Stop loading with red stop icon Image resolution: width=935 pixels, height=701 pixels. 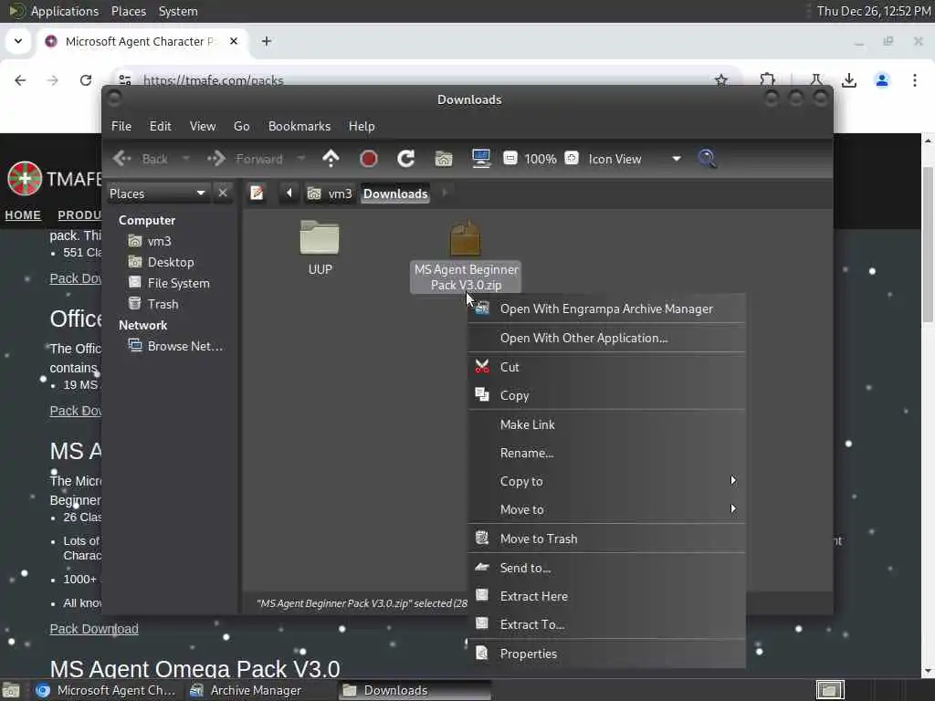pyautogui.click(x=369, y=159)
